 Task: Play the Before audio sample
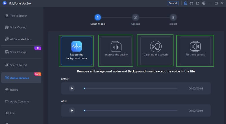(72, 88)
